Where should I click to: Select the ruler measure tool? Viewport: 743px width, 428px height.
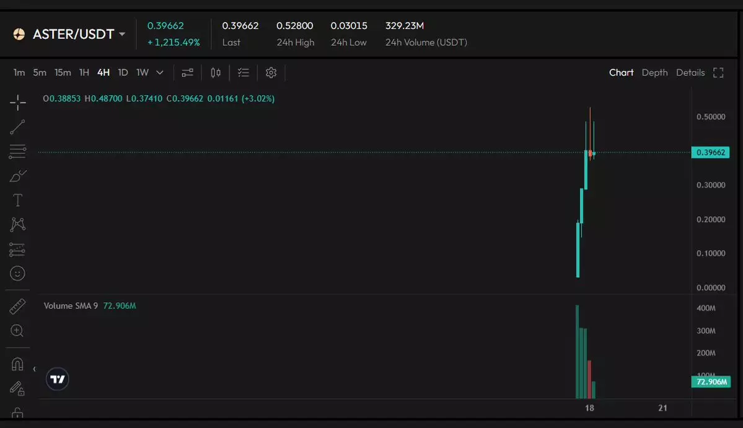(x=17, y=306)
